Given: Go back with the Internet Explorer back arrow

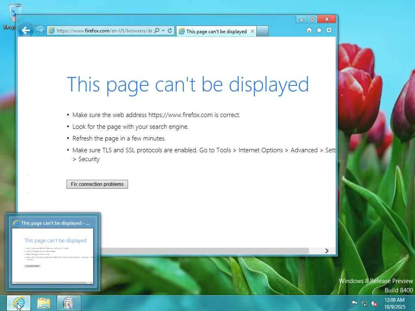Looking at the screenshot, I should point(26,30).
